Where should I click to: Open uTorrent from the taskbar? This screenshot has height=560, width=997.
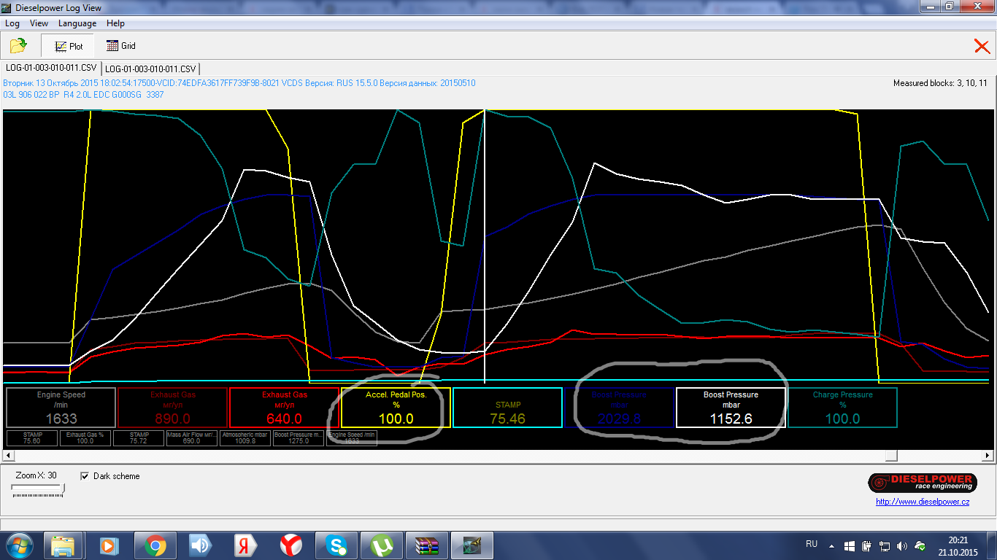(380, 545)
